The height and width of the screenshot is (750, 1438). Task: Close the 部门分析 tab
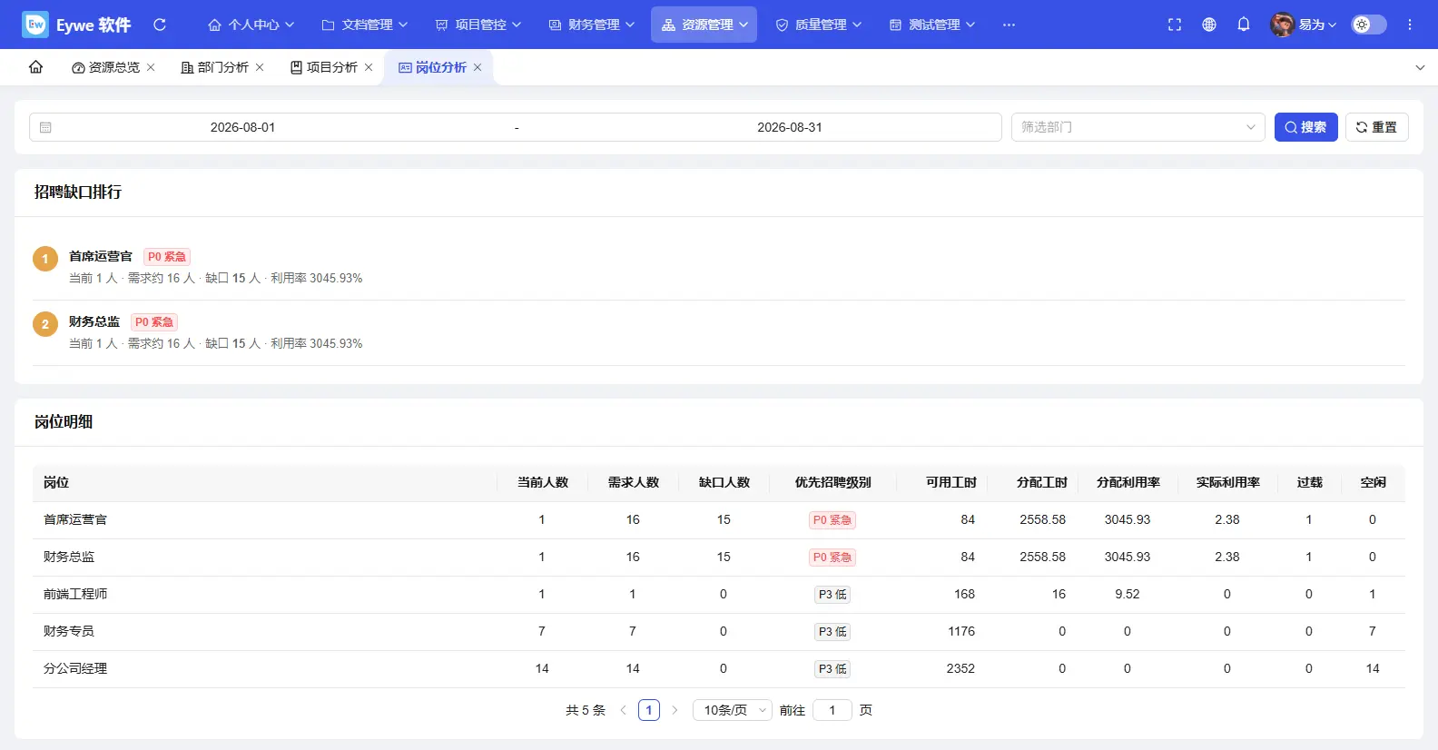pos(260,67)
